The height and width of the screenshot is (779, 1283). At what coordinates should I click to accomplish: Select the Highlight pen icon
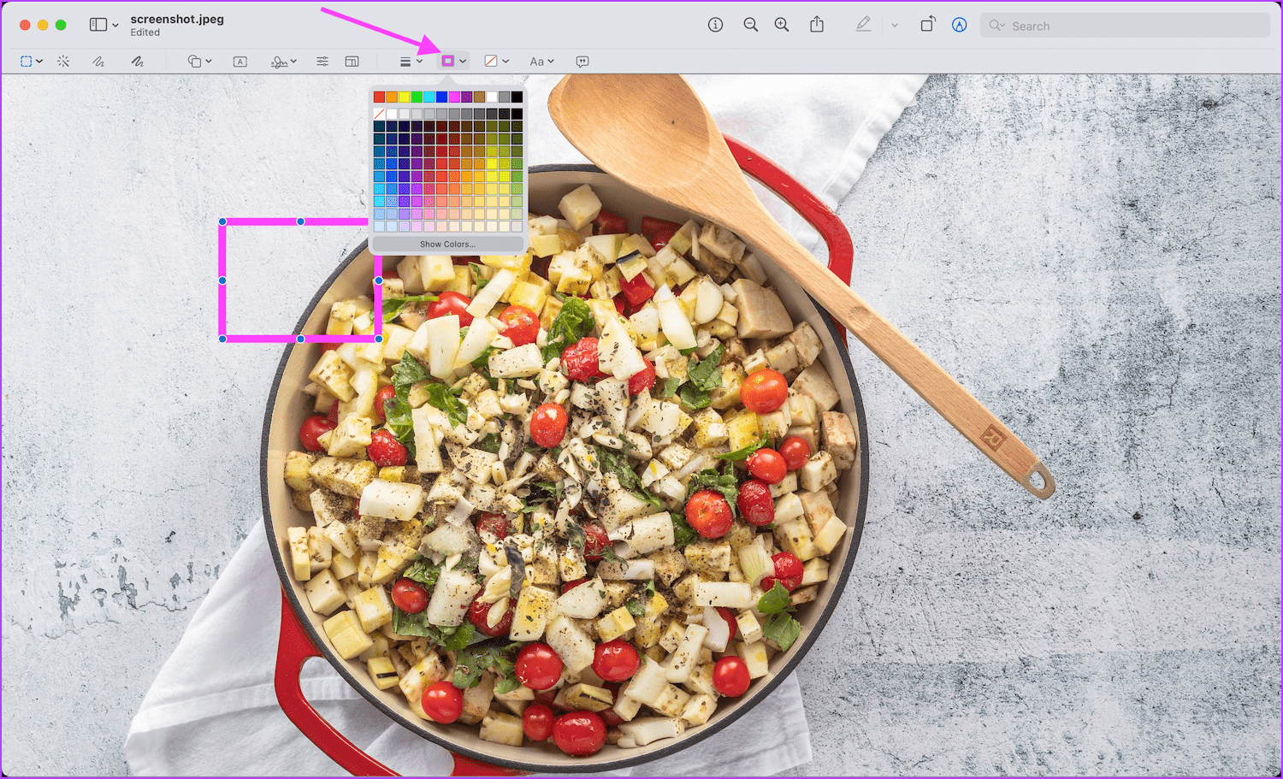tap(863, 25)
